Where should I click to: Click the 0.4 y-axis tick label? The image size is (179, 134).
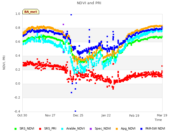coord(18,56)
